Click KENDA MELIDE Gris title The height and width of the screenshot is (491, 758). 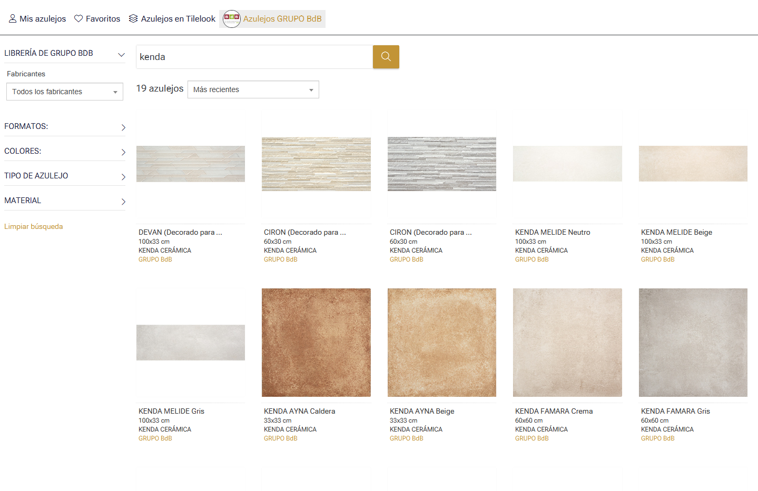point(171,411)
